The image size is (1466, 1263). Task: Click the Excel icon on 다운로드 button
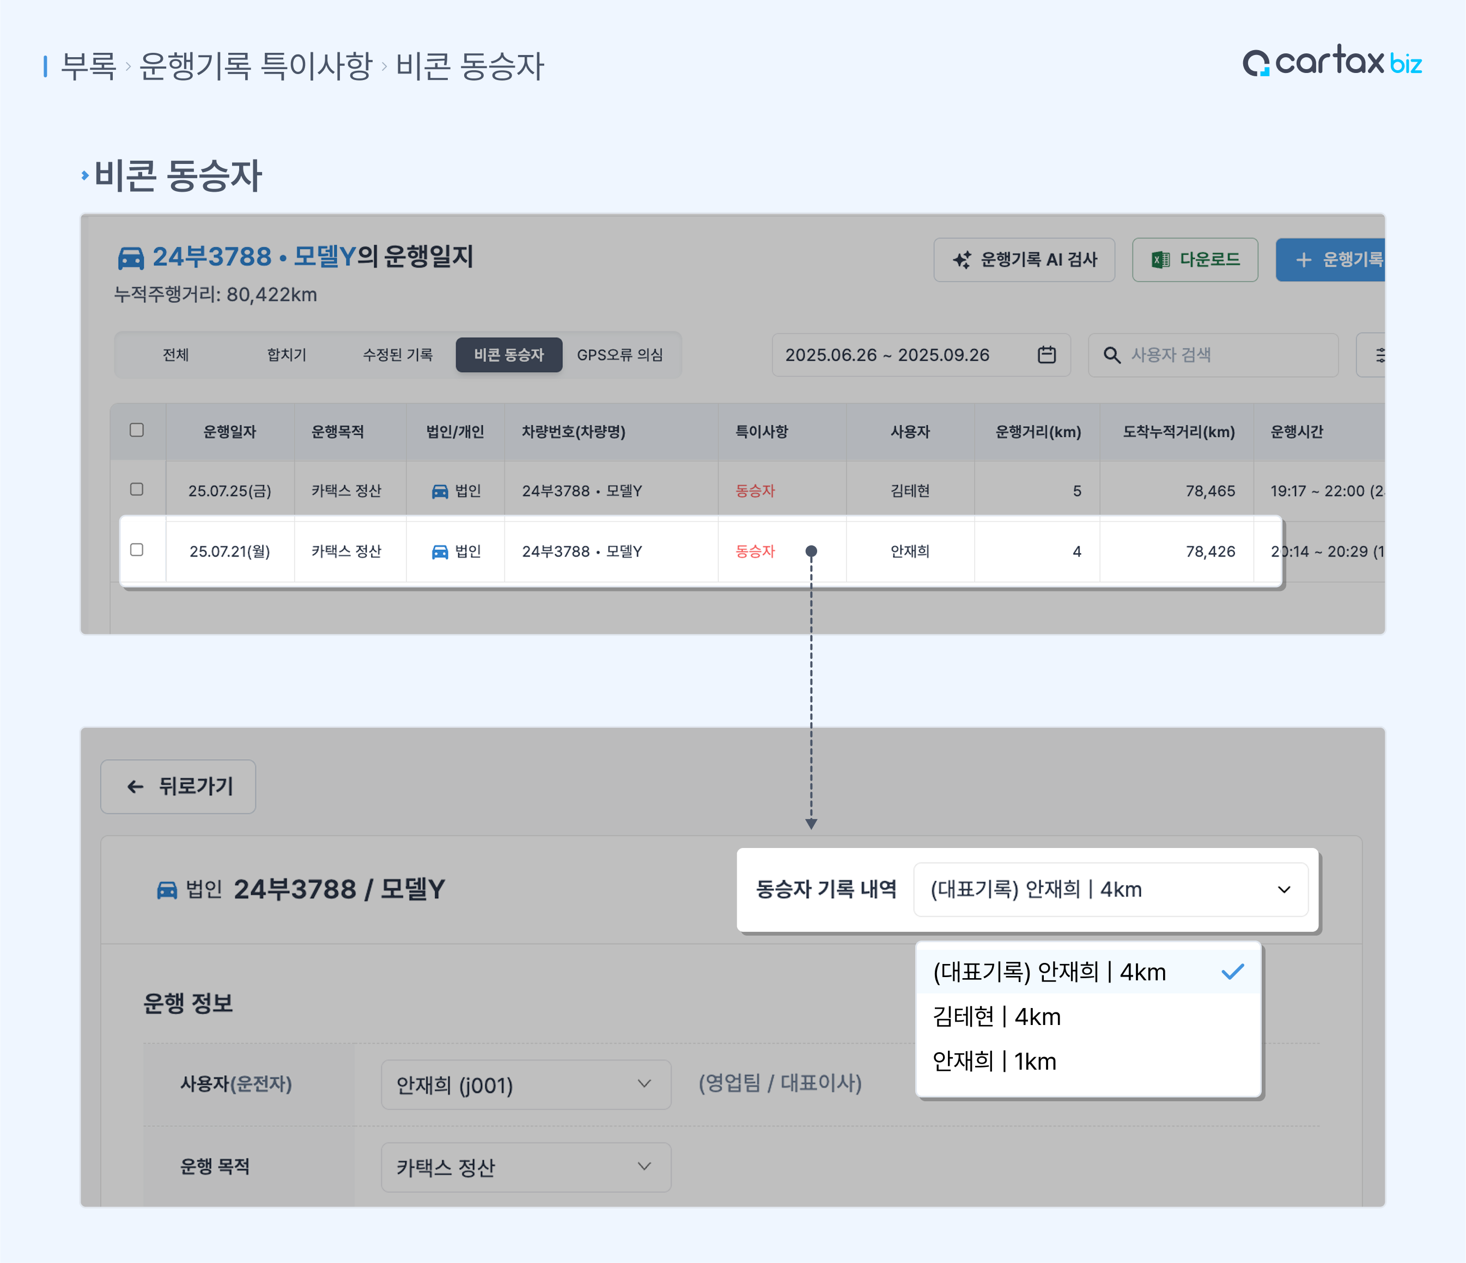tap(1160, 260)
